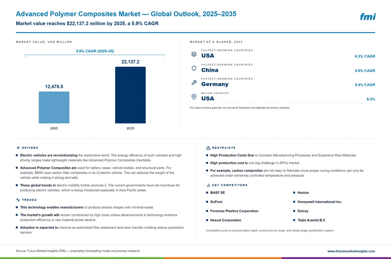Click the Electric vehicles are revolutionizing bullet

[101, 158]
